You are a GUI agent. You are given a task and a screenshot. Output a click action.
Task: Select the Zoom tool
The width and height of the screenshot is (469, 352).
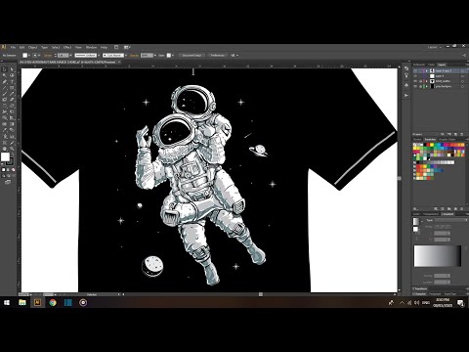click(x=12, y=149)
